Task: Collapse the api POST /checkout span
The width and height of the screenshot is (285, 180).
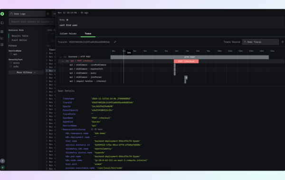Action: click(63, 61)
